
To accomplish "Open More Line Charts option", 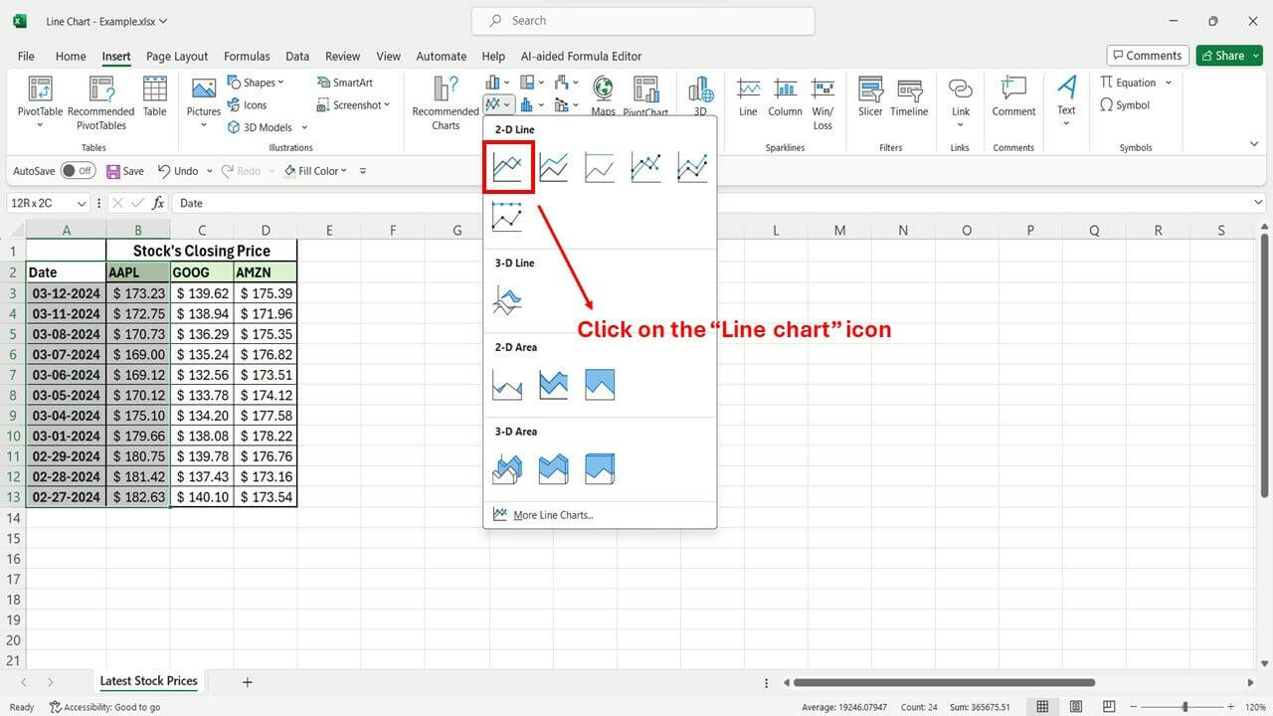I will 543,515.
